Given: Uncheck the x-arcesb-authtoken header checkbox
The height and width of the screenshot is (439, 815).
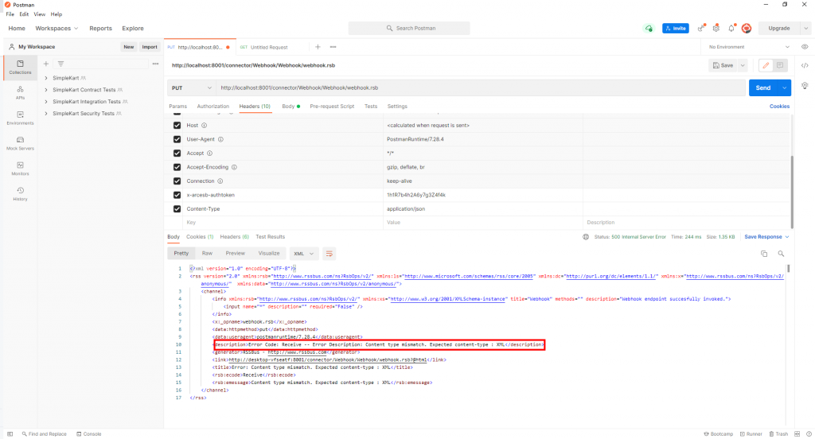Looking at the screenshot, I should pyautogui.click(x=177, y=195).
